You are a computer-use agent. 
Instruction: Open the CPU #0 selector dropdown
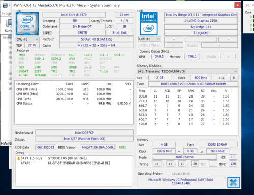(27, 39)
